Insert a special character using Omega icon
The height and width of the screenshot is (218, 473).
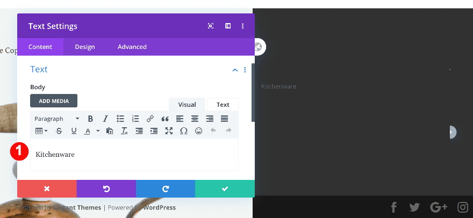click(183, 131)
